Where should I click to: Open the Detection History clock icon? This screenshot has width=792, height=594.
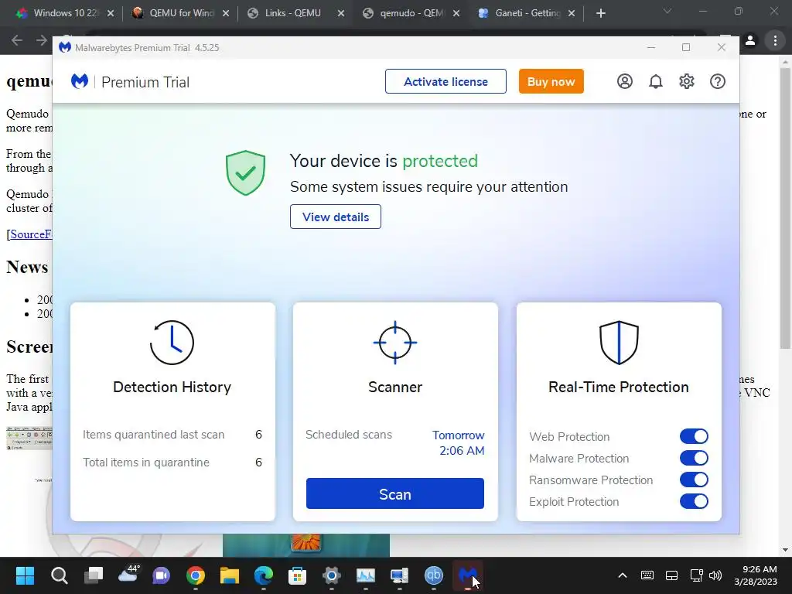tap(172, 343)
